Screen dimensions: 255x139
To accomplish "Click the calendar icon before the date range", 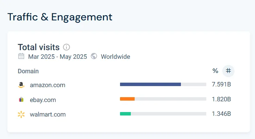I will point(21,56).
